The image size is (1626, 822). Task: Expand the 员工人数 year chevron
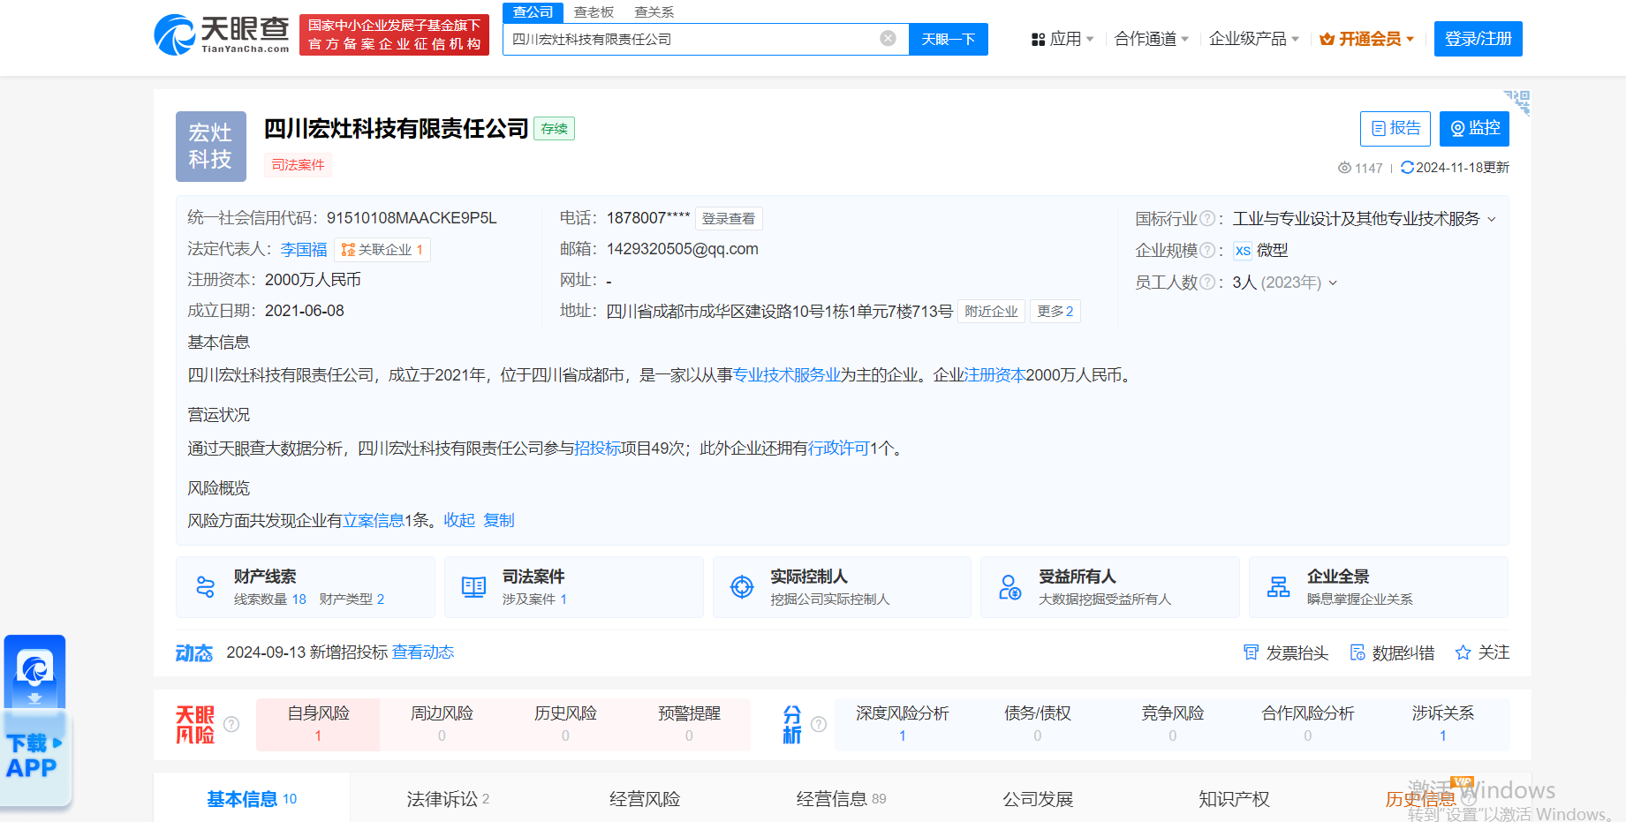pos(1333,283)
